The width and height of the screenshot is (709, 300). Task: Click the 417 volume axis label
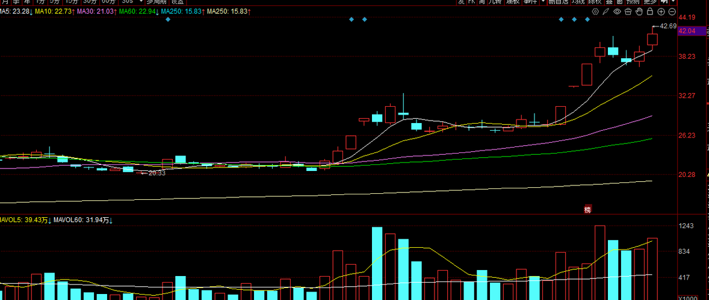[684, 278]
